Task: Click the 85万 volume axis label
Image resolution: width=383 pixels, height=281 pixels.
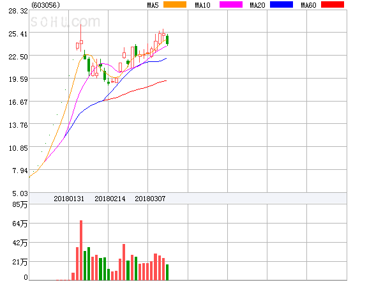Action: click(x=20, y=204)
